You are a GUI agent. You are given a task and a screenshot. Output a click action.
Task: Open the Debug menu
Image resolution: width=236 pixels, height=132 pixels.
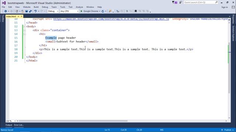(x=45, y=7)
